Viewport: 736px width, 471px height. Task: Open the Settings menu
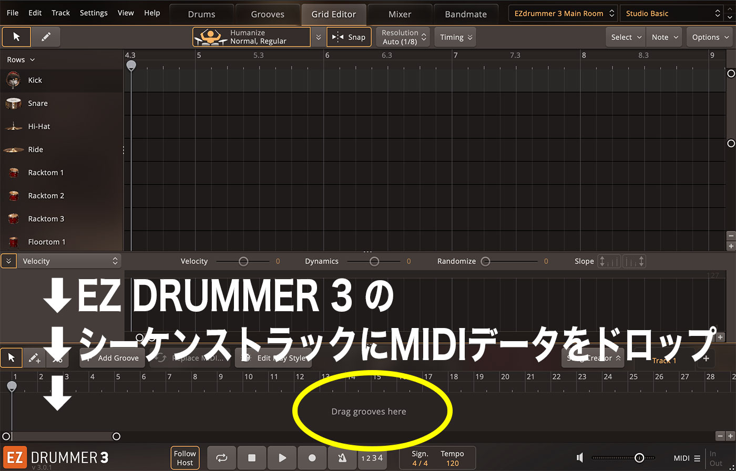click(x=94, y=13)
